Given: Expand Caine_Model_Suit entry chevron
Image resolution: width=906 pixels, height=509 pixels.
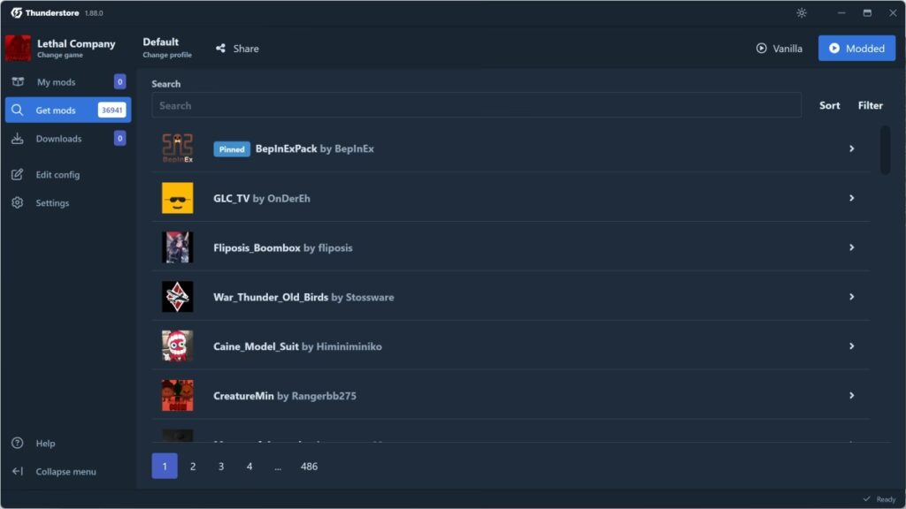Looking at the screenshot, I should click(852, 346).
